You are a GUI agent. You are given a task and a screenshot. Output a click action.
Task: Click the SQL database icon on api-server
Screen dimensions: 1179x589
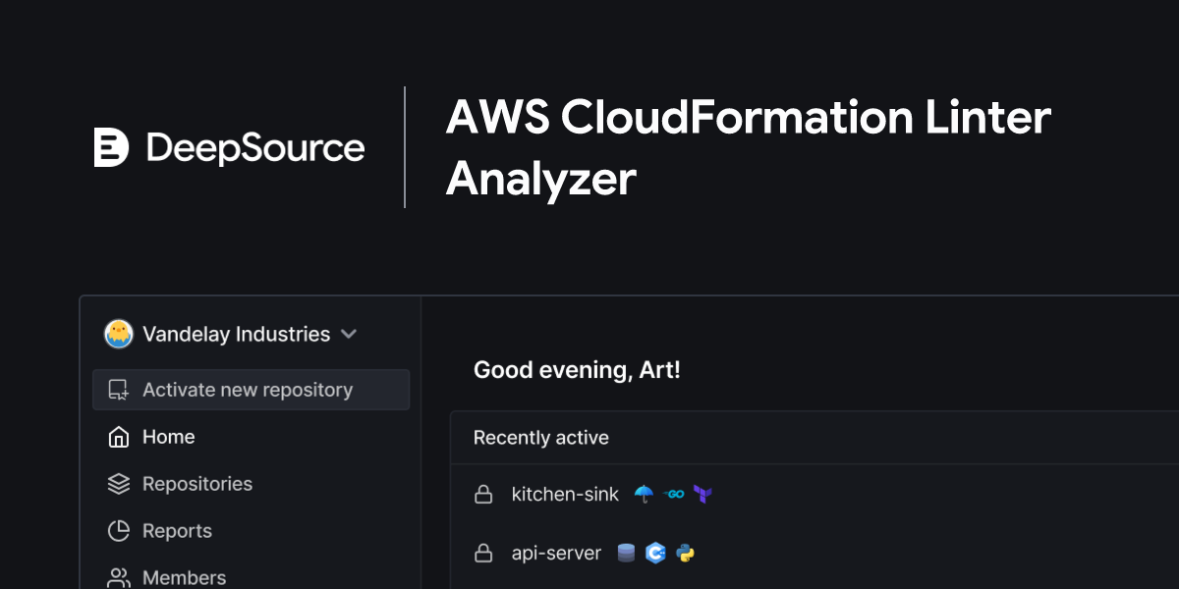[x=626, y=553]
